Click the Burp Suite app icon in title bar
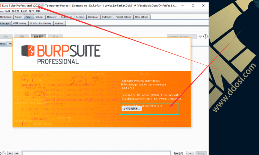The width and height of the screenshot is (259, 155). click(0, 6)
